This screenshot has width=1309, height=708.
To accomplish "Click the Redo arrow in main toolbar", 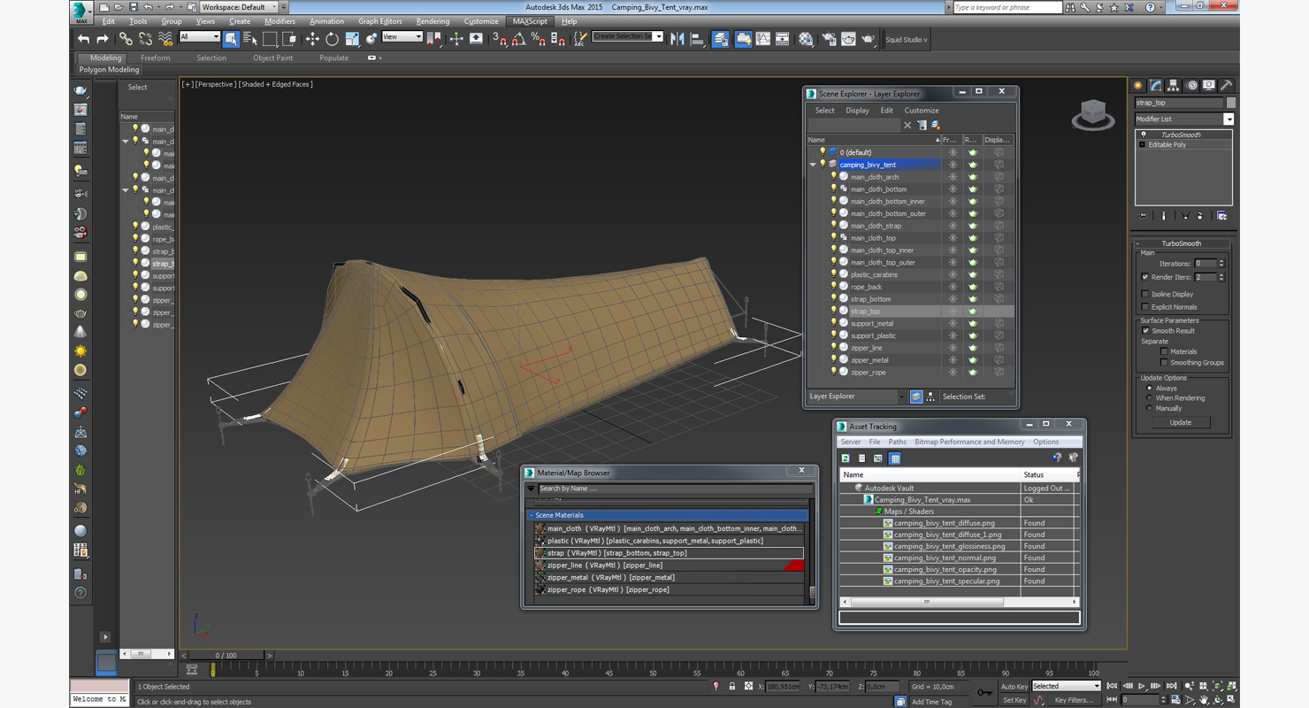I will 103,39.
